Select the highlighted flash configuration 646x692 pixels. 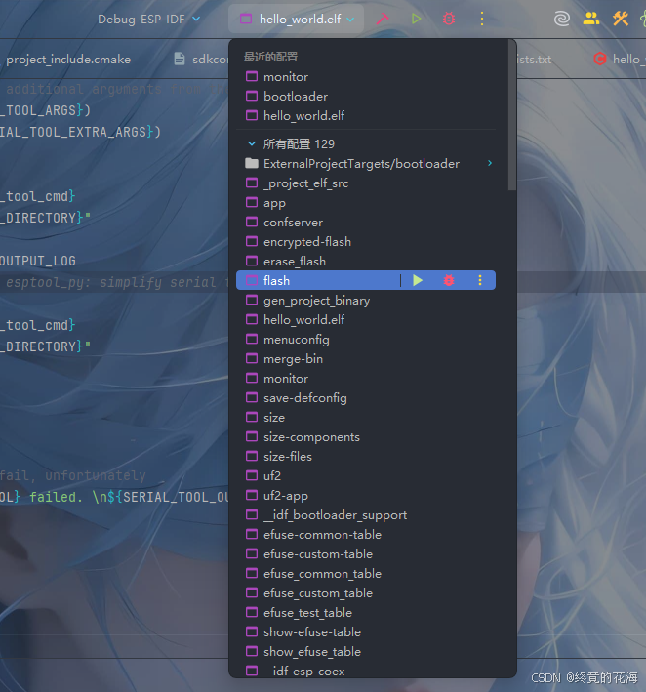pos(366,280)
